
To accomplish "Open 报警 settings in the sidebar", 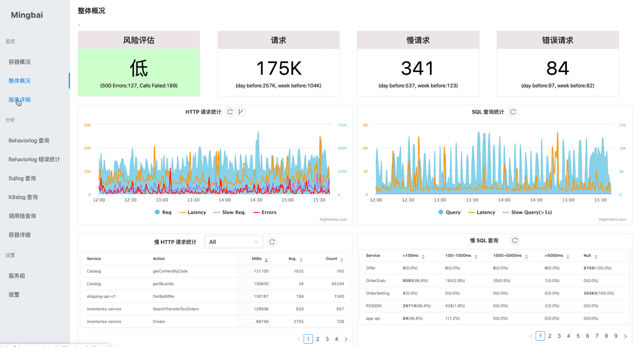I will tap(14, 294).
